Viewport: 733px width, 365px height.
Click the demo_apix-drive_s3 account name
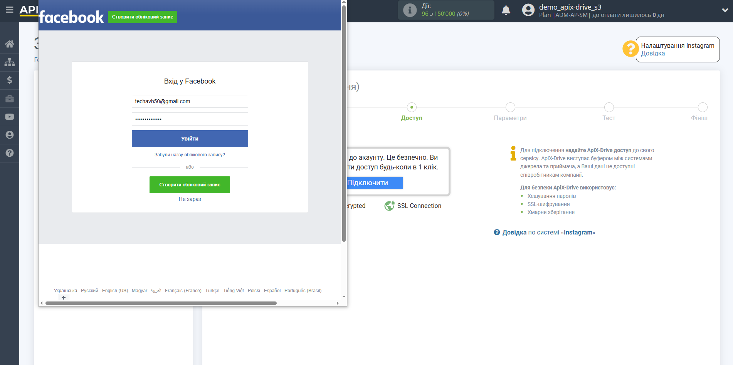pyautogui.click(x=570, y=7)
